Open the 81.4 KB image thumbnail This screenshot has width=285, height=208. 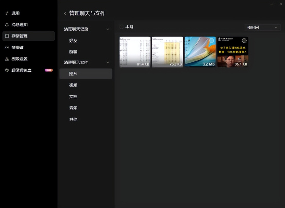[135, 52]
